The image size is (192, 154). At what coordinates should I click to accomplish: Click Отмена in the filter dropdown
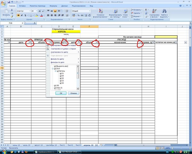coord(74,93)
